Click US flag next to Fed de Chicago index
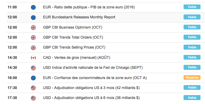This screenshot has height=104, width=205. (x=33, y=68)
